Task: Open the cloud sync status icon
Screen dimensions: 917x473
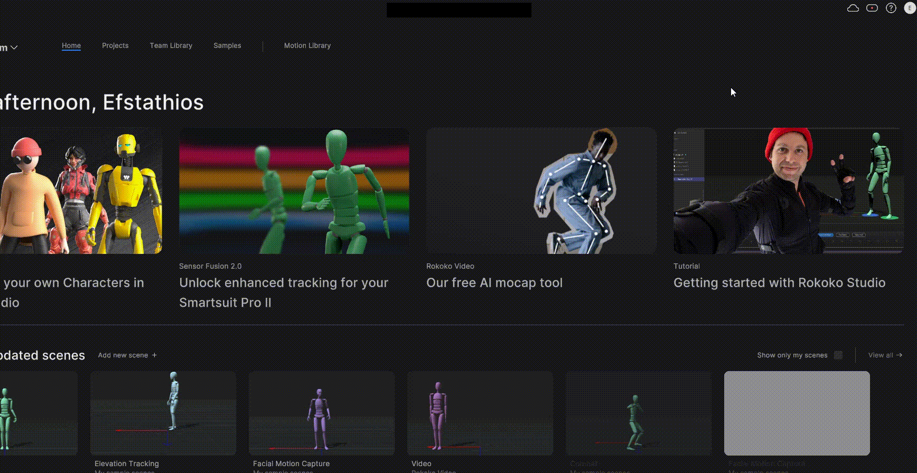Action: click(853, 8)
